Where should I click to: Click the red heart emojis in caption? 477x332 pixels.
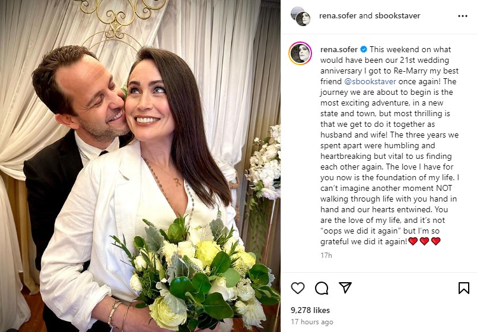[x=424, y=241]
